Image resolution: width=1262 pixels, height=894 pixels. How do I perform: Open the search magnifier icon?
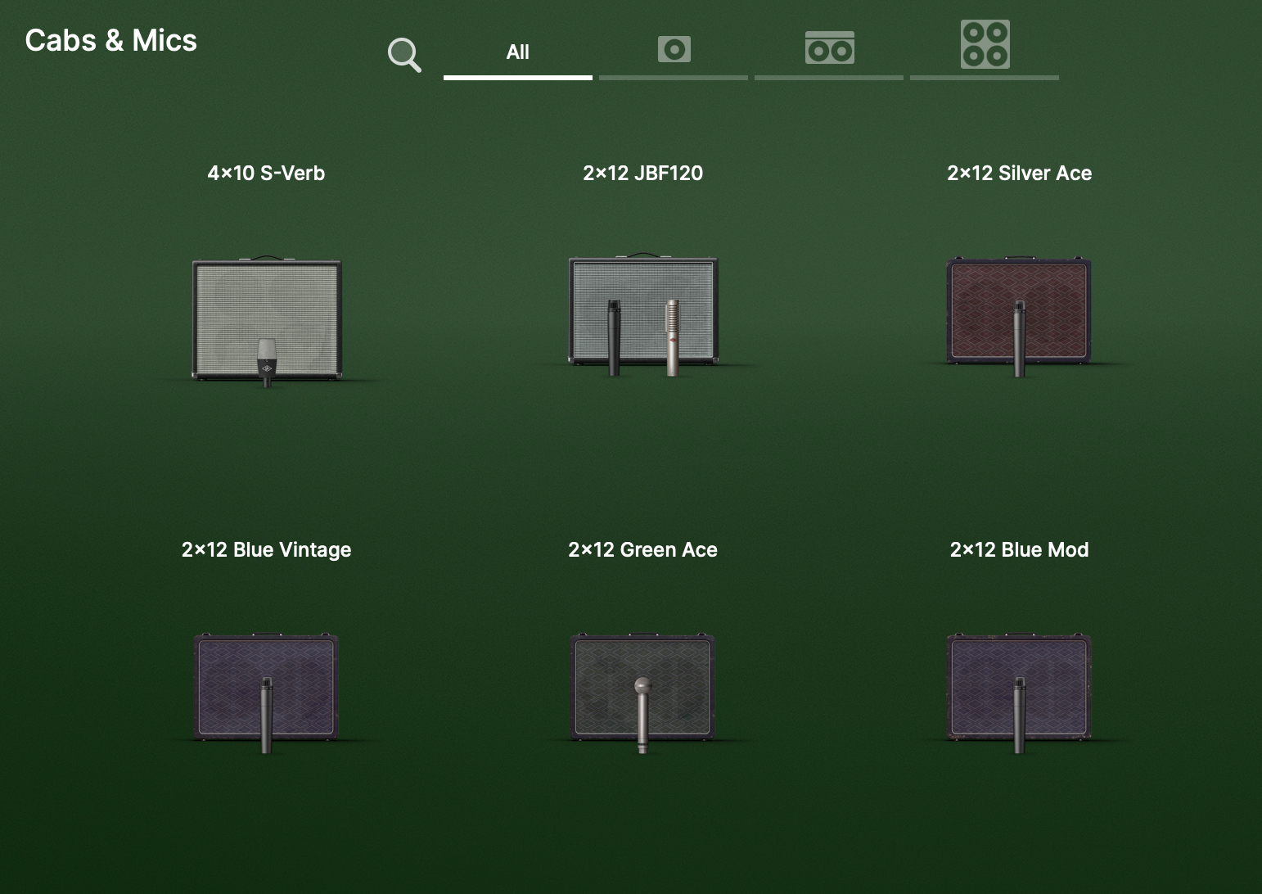click(404, 55)
